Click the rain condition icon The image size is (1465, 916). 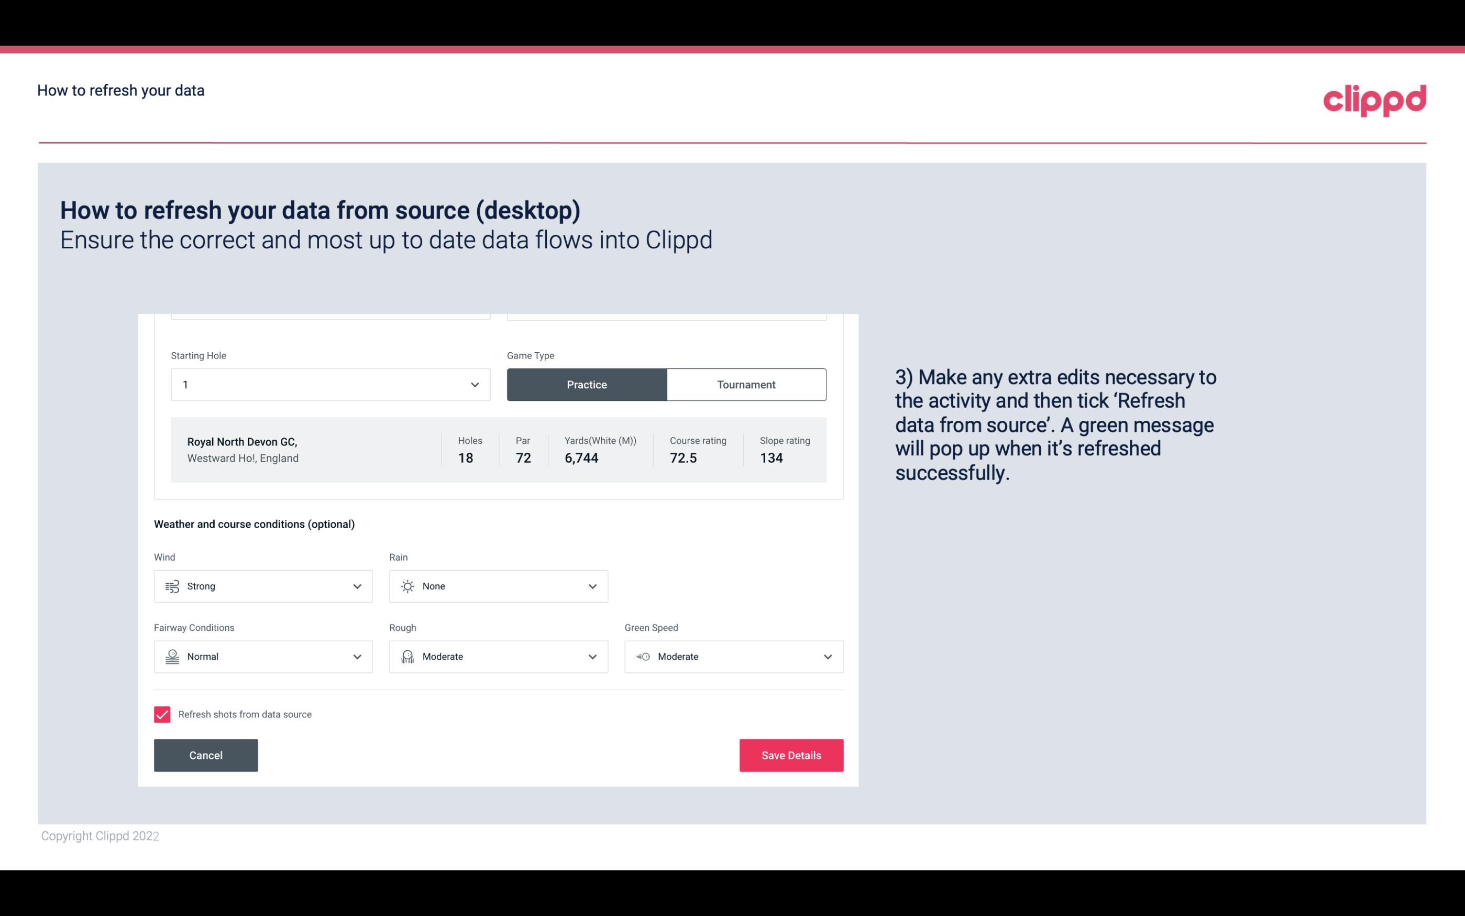tap(407, 586)
